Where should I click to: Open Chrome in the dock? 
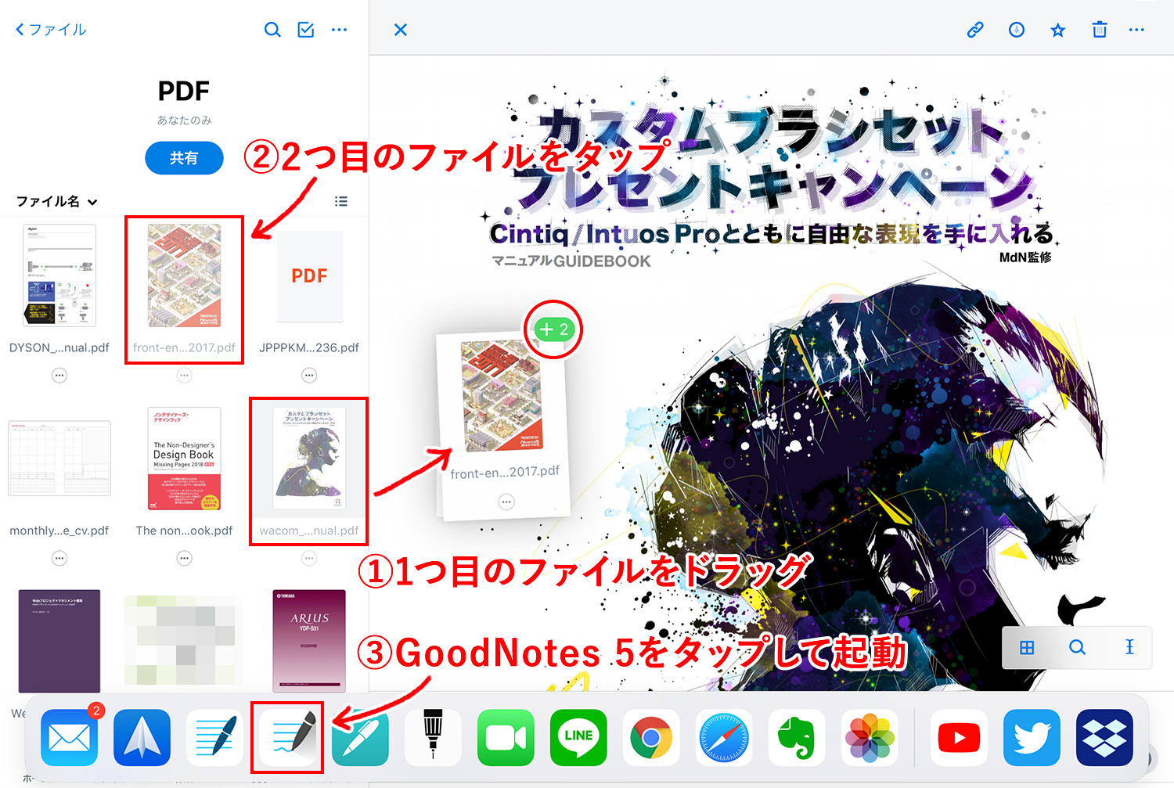651,738
